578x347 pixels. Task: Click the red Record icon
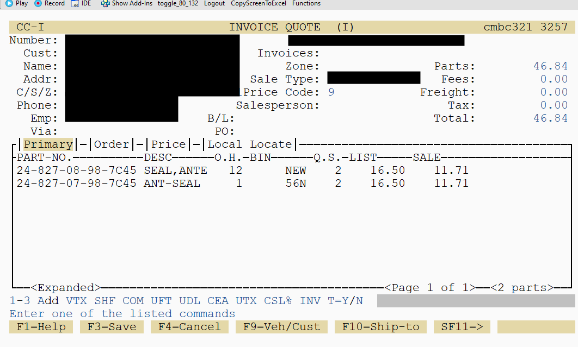click(38, 3)
